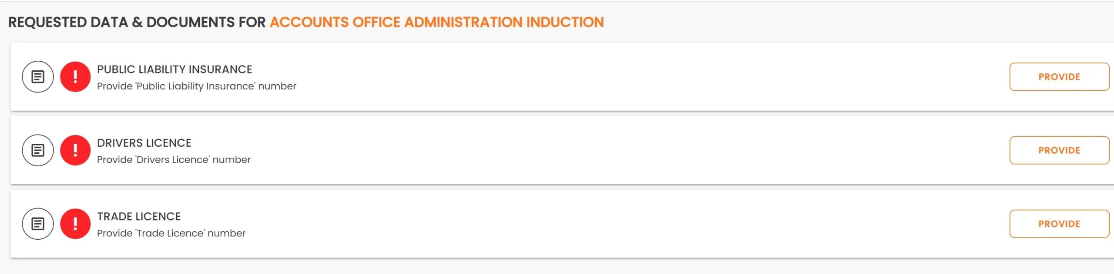Click document icon beside Public Liability Insurance
The height and width of the screenshot is (274, 1114).
coord(38,77)
